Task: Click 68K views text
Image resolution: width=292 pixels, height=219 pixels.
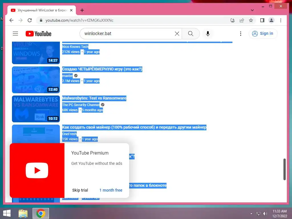Action: click(70, 110)
